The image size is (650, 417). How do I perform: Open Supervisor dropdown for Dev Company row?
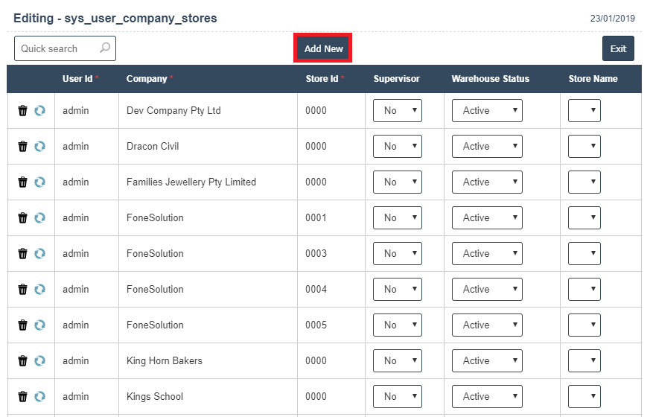click(x=397, y=111)
